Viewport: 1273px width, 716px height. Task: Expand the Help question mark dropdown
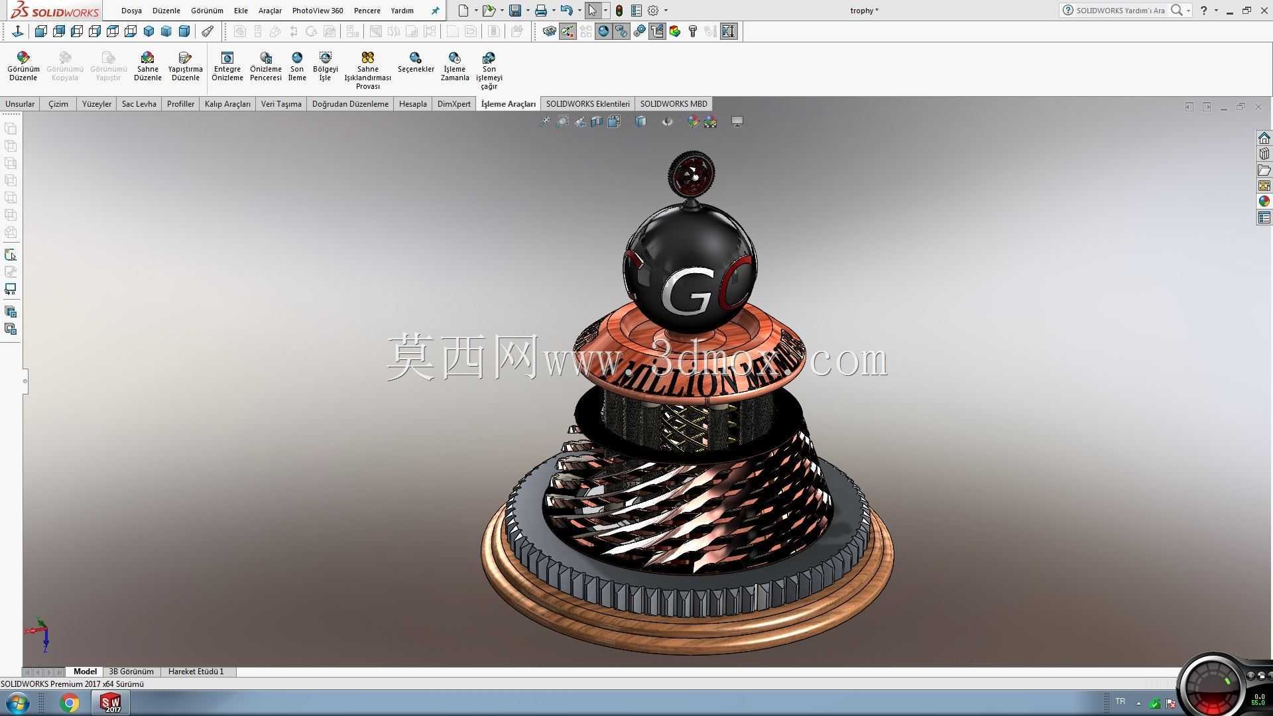1216,11
